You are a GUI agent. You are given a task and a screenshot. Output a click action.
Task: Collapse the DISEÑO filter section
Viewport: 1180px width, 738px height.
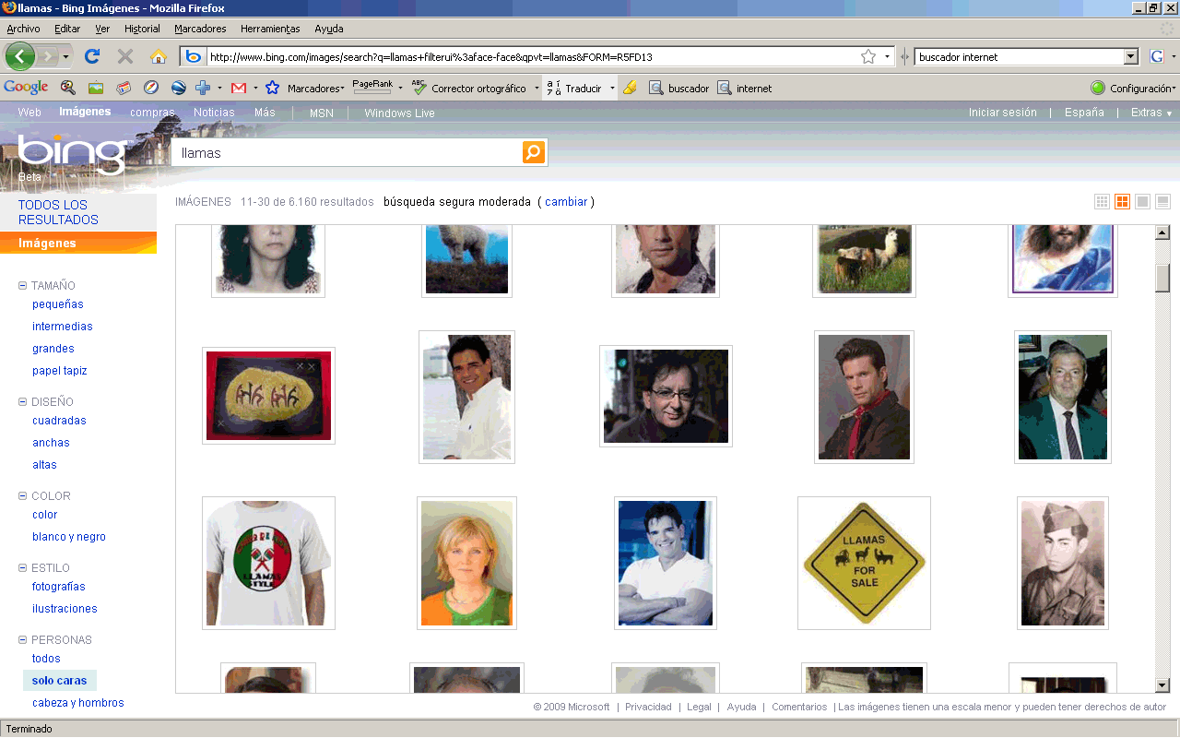(x=23, y=402)
